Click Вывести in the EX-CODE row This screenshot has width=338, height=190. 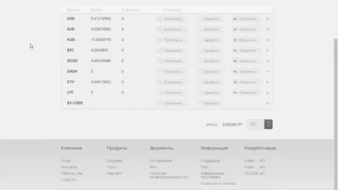click(210, 103)
